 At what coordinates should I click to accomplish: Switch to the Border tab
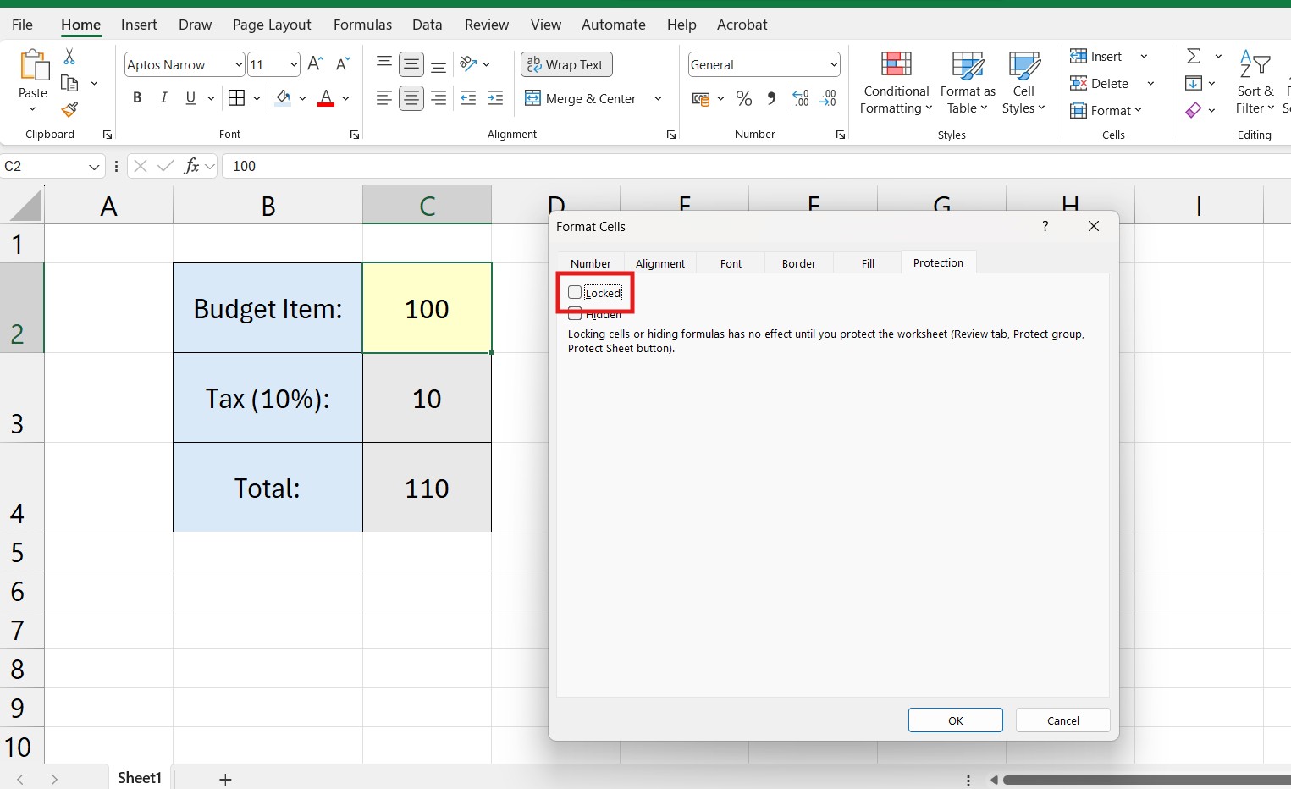[797, 263]
